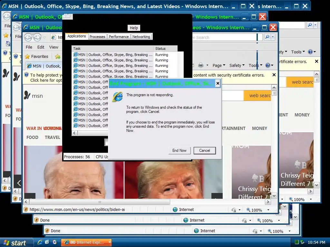Screen dimensions: 330x247
Task: Click Favorites star in the rearmost IE window
Action: click(6, 35)
